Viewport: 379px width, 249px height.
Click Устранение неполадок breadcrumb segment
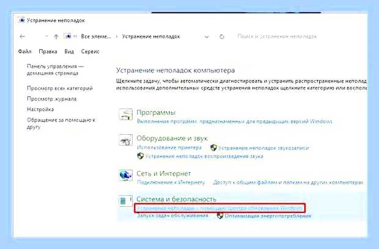[x=151, y=37]
